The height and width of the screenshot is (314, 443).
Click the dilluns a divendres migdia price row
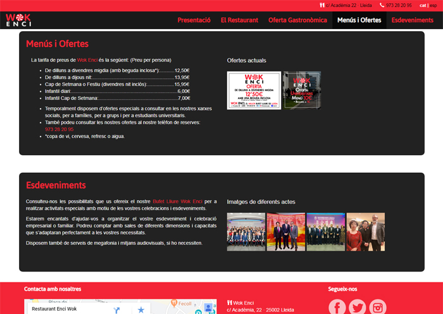coord(117,70)
